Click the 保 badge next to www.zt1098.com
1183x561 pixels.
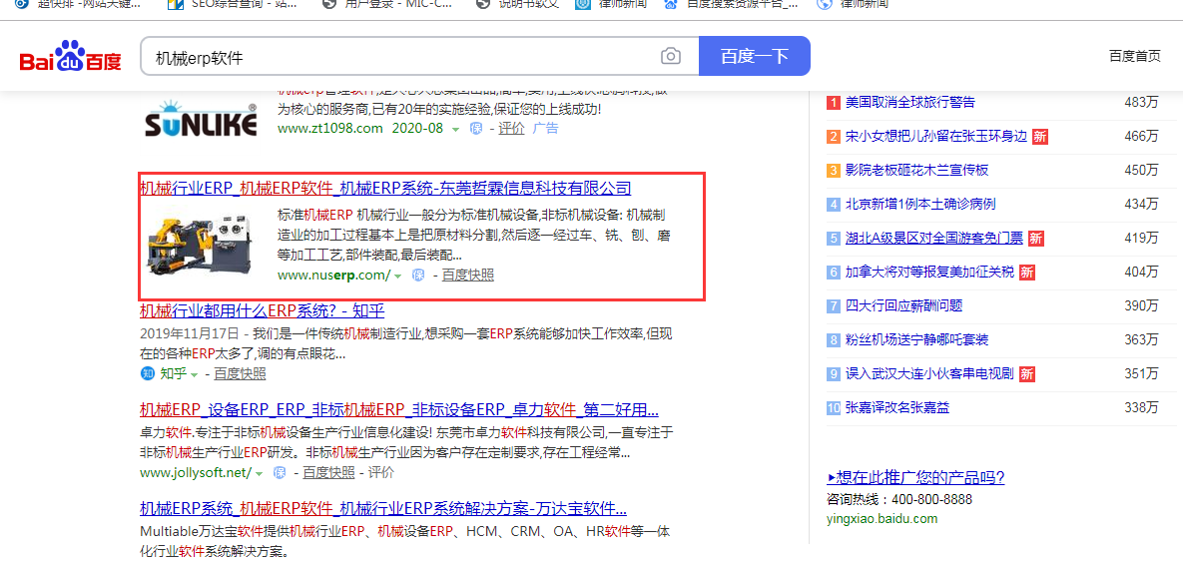pos(476,129)
